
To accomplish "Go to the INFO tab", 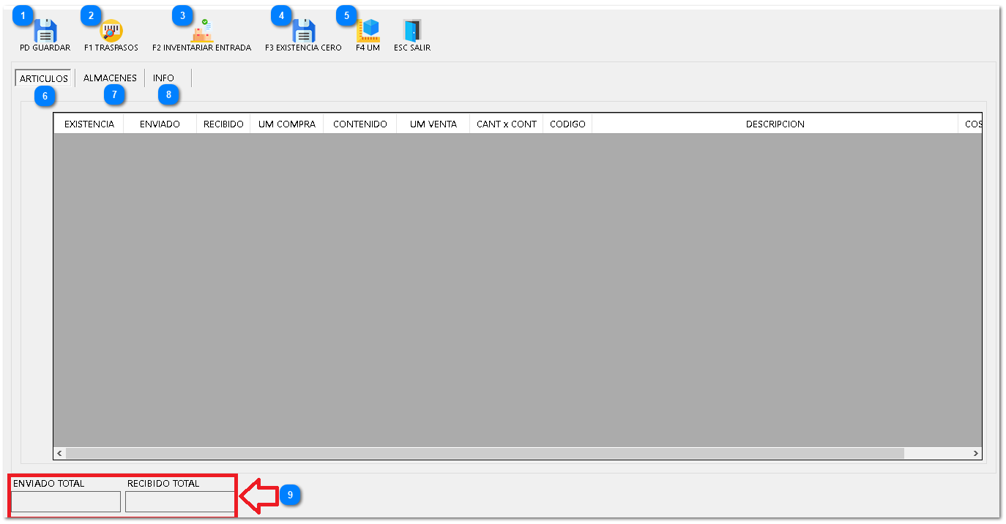I will coord(163,78).
